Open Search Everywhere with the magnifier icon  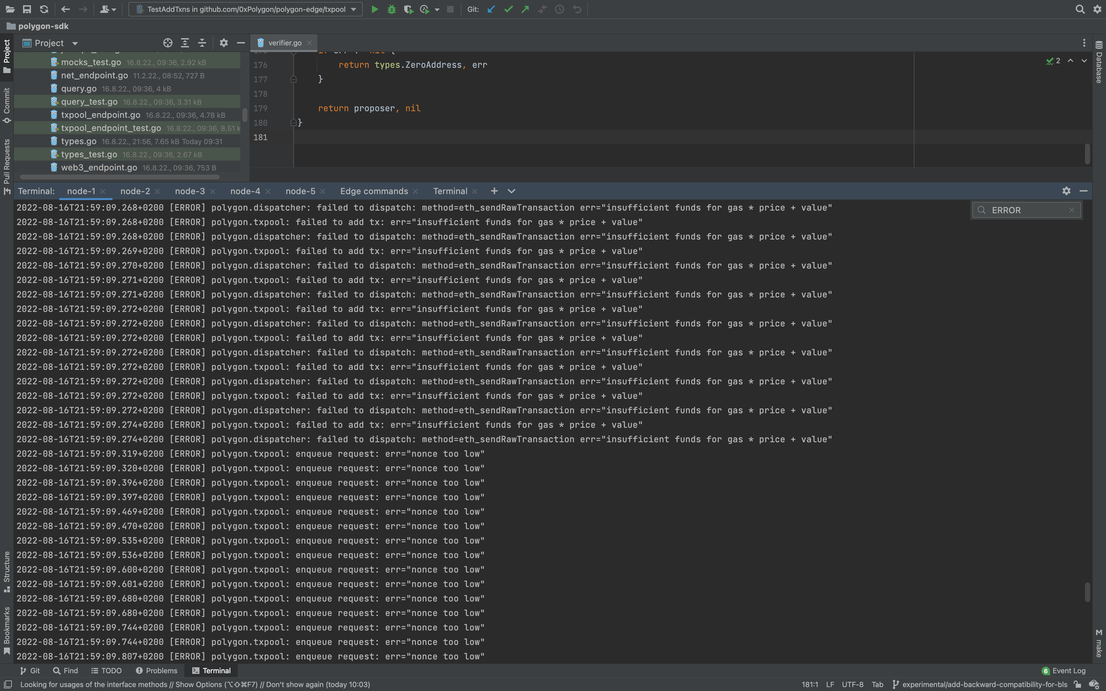[1080, 9]
